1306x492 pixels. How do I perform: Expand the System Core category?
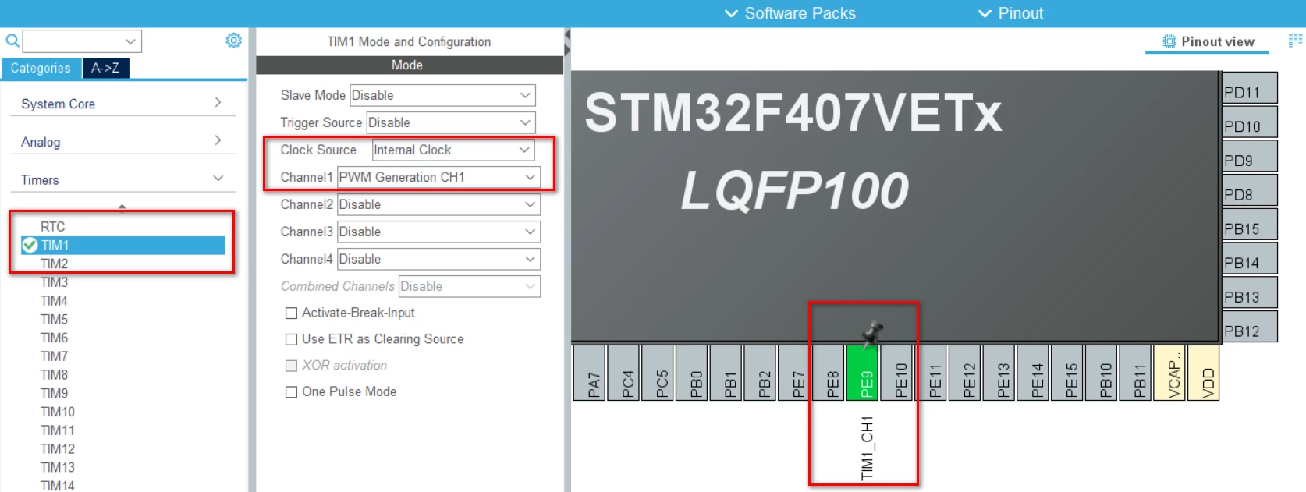click(x=122, y=104)
